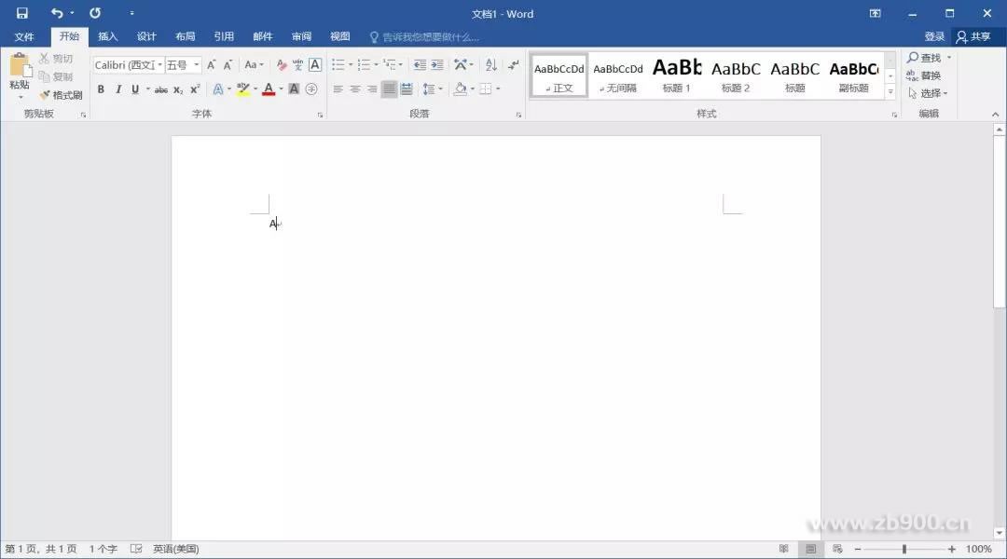This screenshot has width=1007, height=559.
Task: Apply the 标题 1 style thumbnail
Action: point(675,75)
